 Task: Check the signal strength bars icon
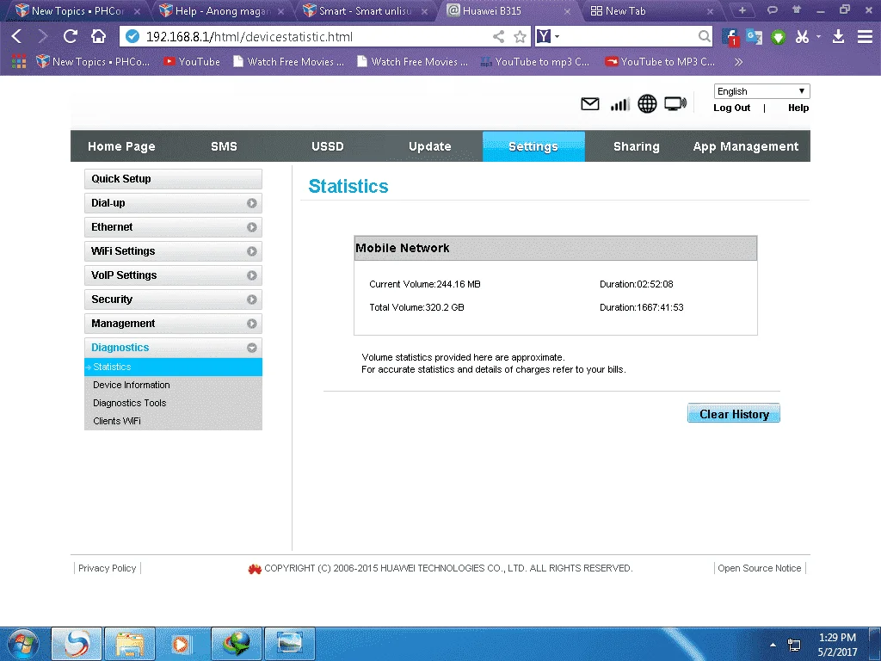coord(619,104)
